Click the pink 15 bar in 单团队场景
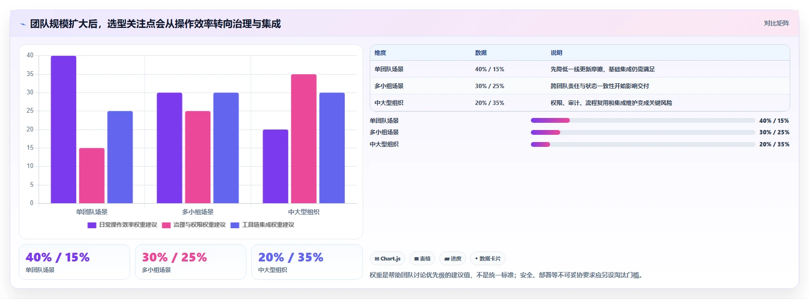 pyautogui.click(x=92, y=176)
